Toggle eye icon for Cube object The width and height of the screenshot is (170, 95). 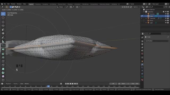pyautogui.click(x=166, y=16)
